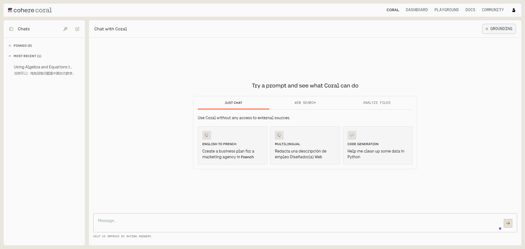525x249 pixels.
Task: Click the lightbulb icon in the English to French card
Action: tap(207, 135)
